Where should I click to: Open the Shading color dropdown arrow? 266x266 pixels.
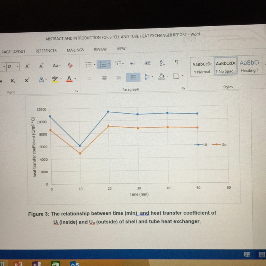coord(168,76)
